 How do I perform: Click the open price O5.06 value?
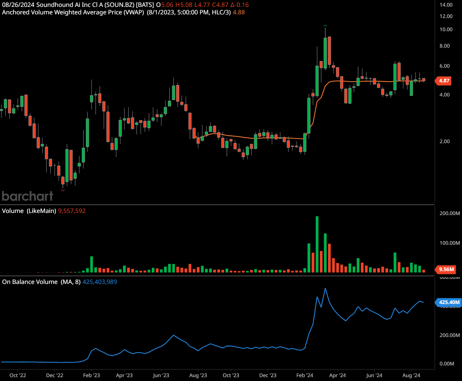click(165, 5)
